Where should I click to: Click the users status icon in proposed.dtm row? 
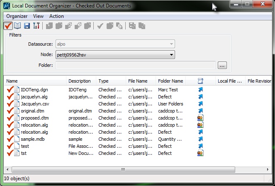(200, 118)
